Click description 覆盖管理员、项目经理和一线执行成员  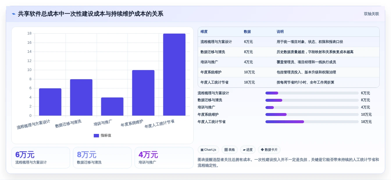306,62
